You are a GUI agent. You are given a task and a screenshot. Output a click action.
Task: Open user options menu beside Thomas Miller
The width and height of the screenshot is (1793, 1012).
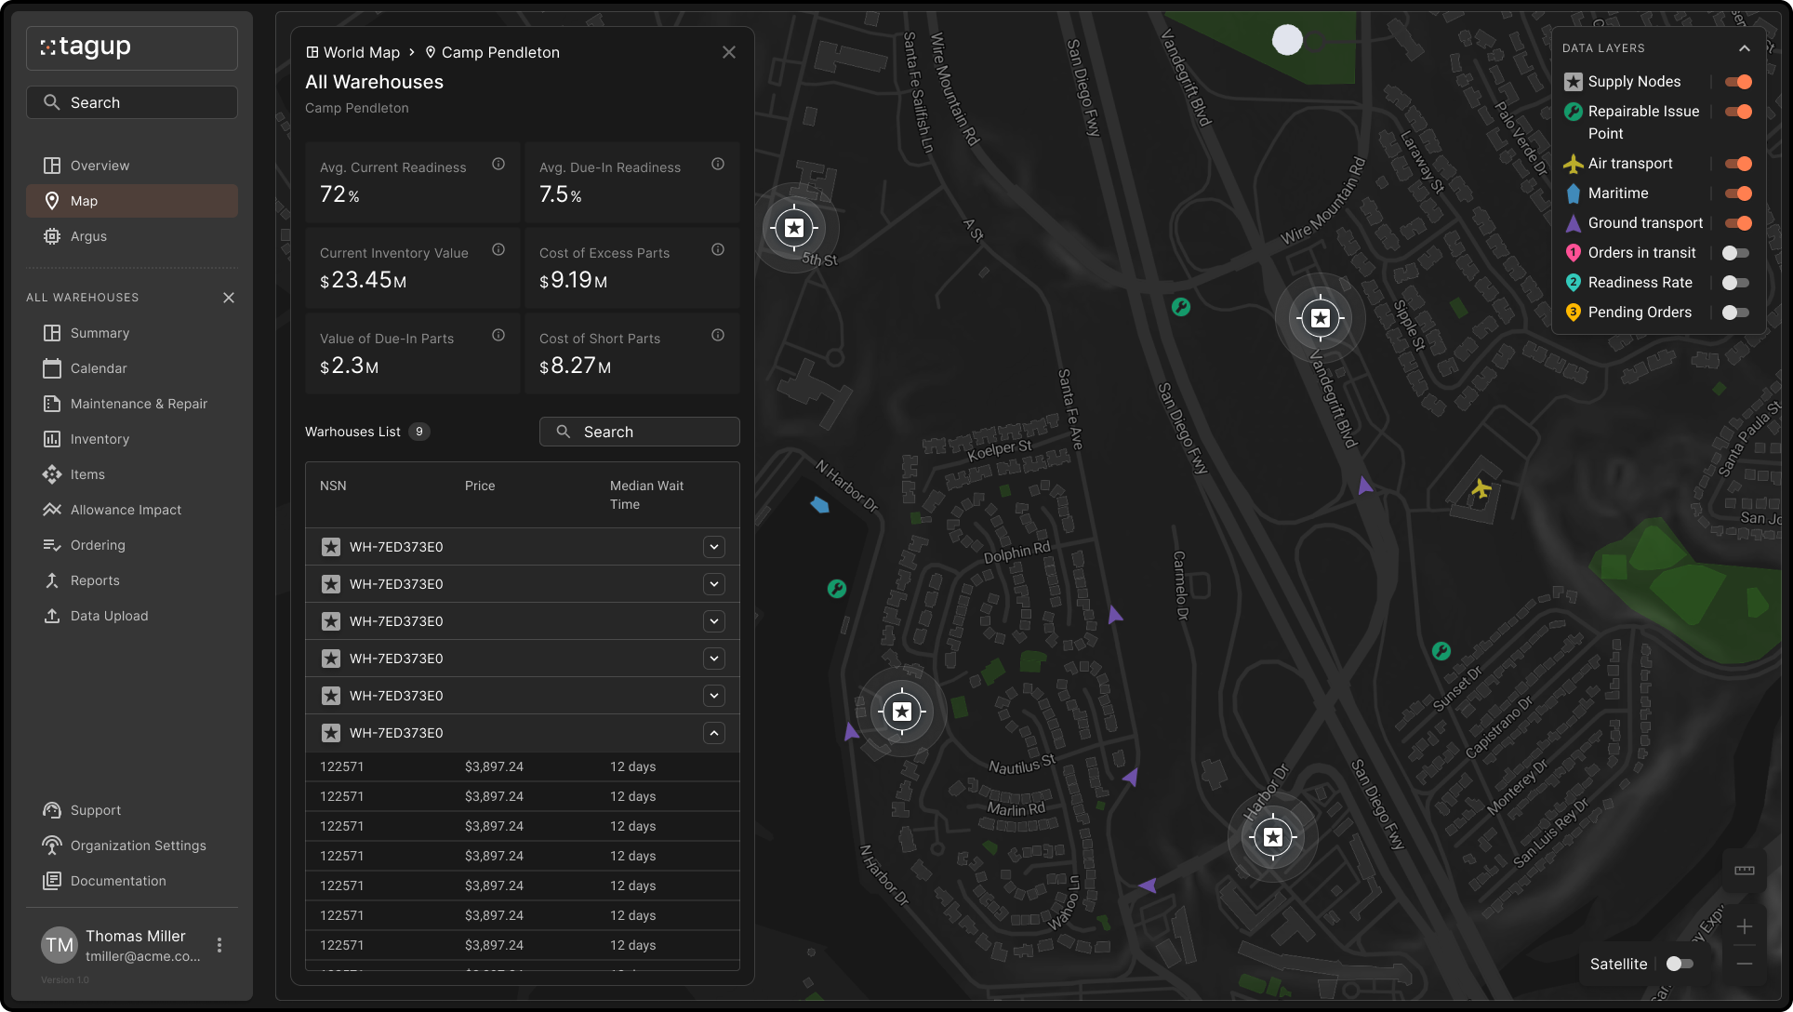click(219, 945)
